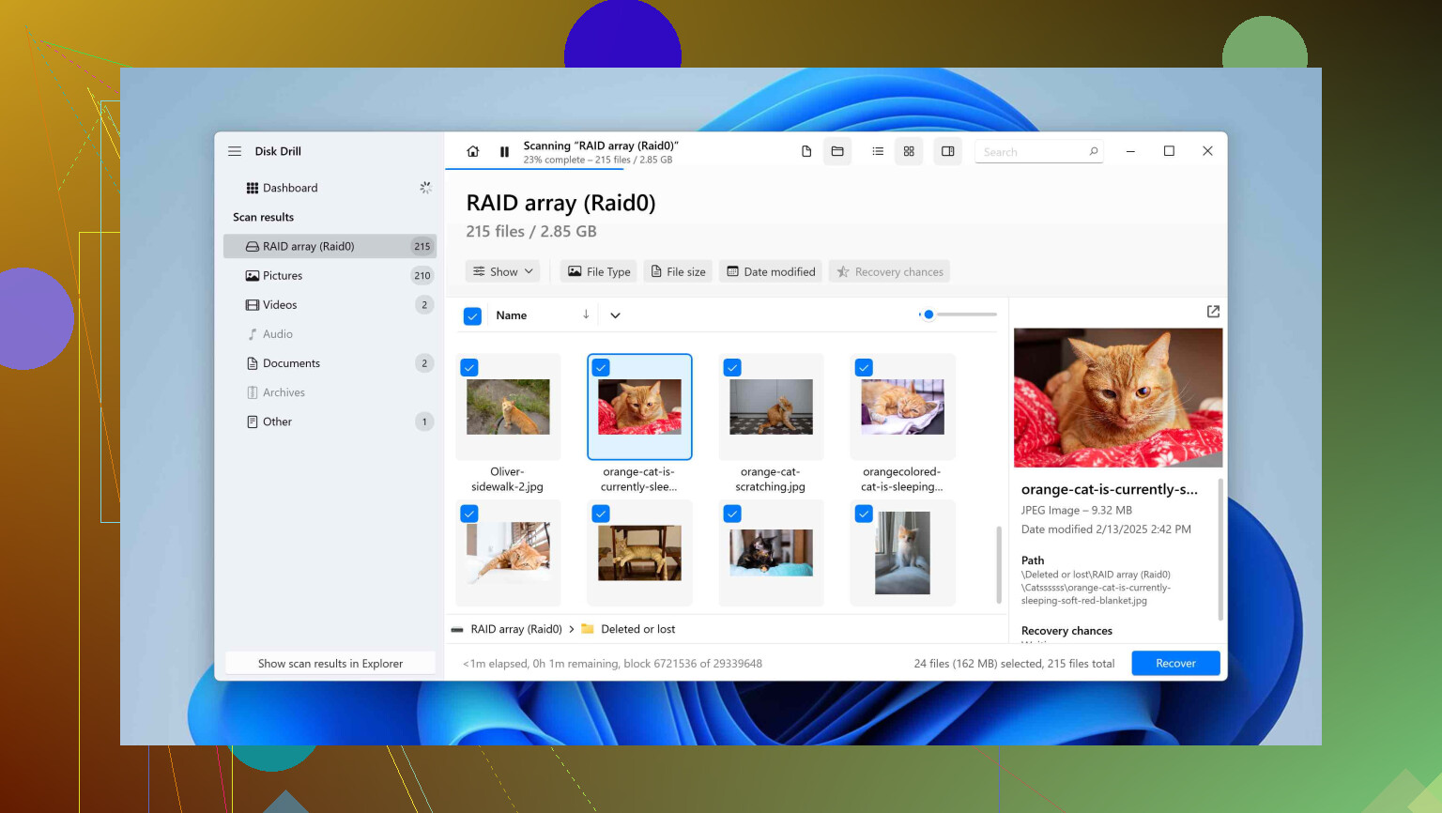This screenshot has height=813, width=1442.
Task: Uncheck the select-all checkbox beside Name
Action: tap(472, 316)
